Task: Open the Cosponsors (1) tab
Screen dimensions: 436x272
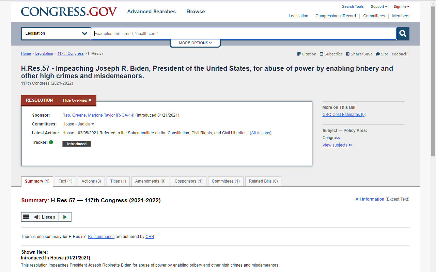Action: [188, 181]
